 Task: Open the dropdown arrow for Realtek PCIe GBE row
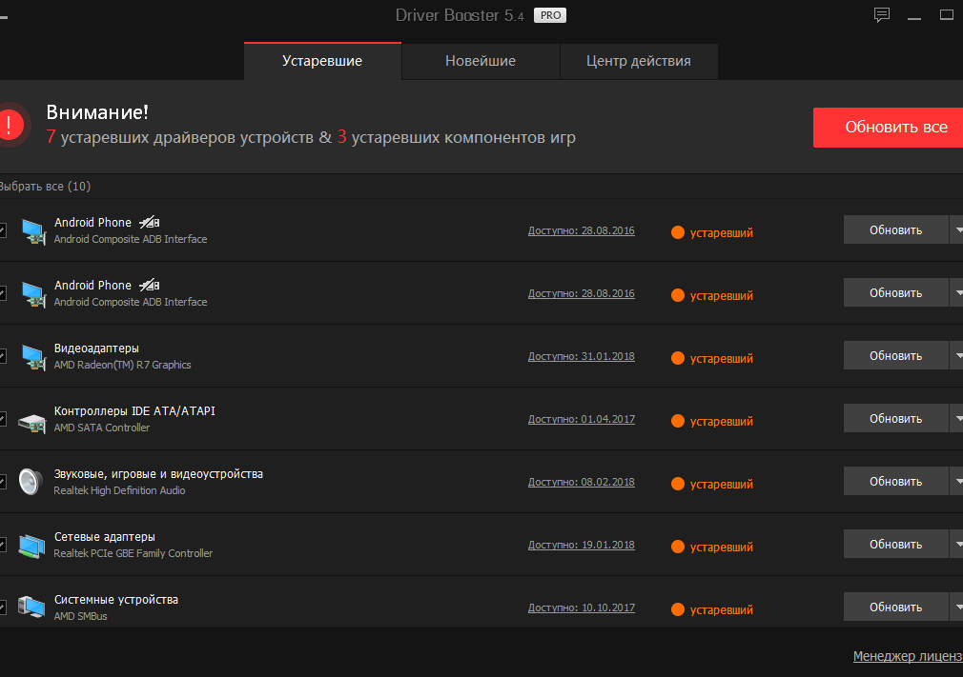coord(957,544)
